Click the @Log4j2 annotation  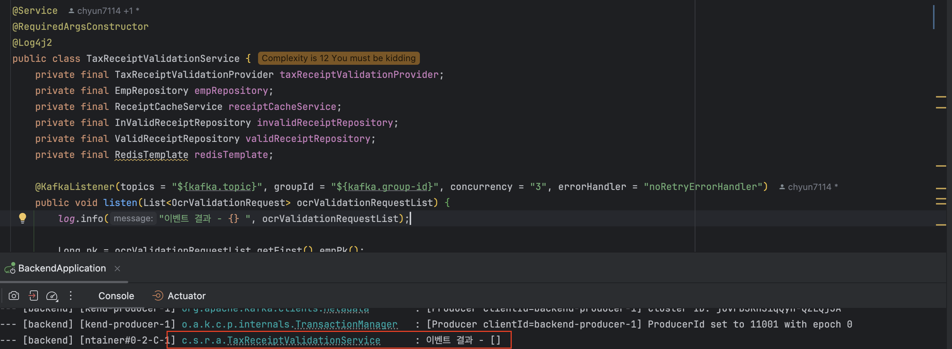coord(32,43)
